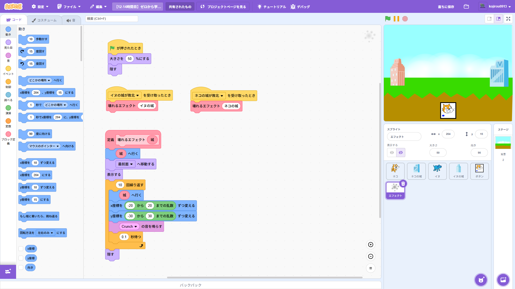Pause the project with pause icon
This screenshot has width=515, height=289.
tap(396, 19)
